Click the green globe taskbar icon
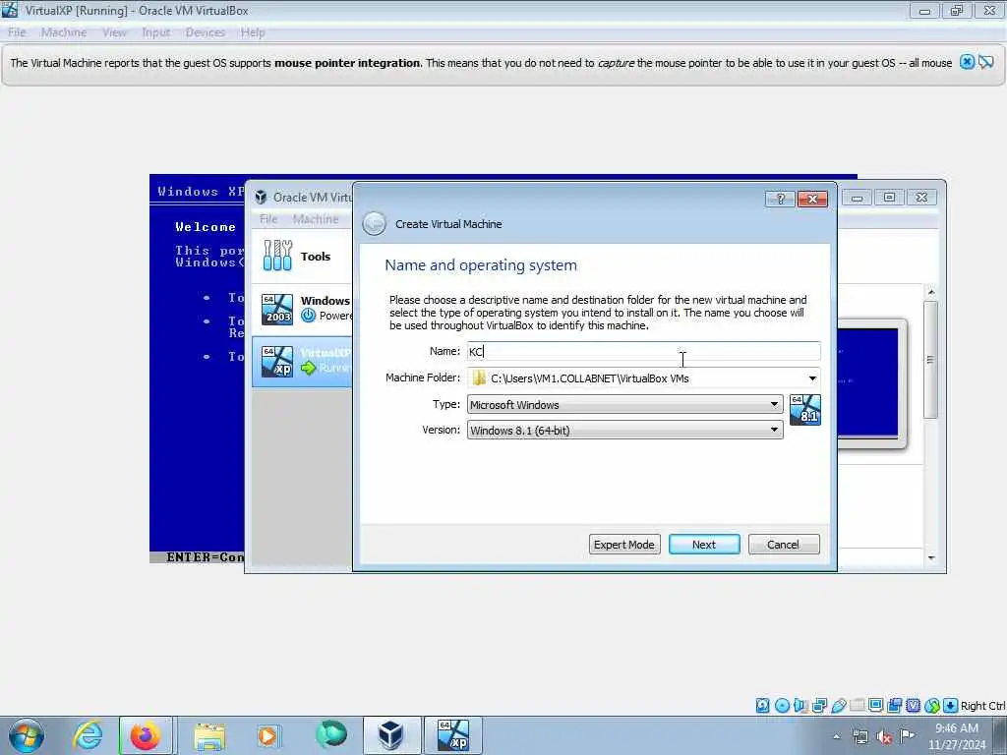 [330, 735]
